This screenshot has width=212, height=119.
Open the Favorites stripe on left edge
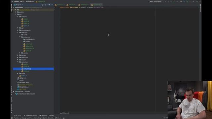[x=12, y=108]
